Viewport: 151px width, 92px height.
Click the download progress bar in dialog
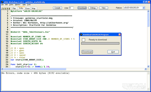[100, 43]
